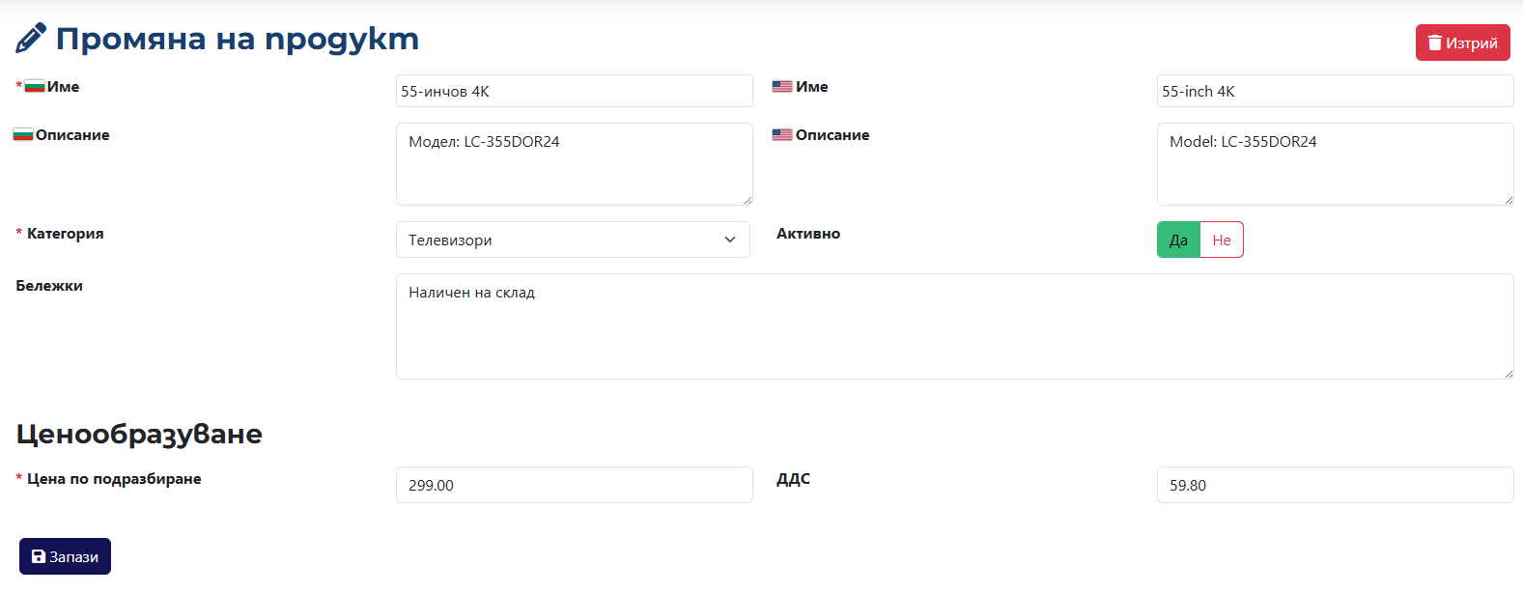Image resolution: width=1523 pixels, height=593 pixels.
Task: Click the trash icon in Изтрий button
Action: (x=1435, y=42)
